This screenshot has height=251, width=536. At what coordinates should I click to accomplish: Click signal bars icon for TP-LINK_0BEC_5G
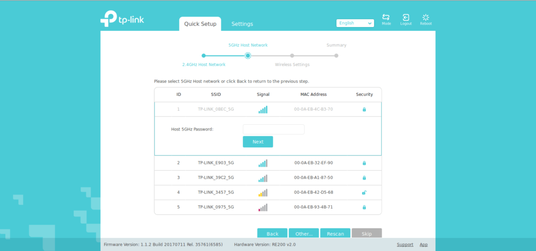[x=263, y=110]
